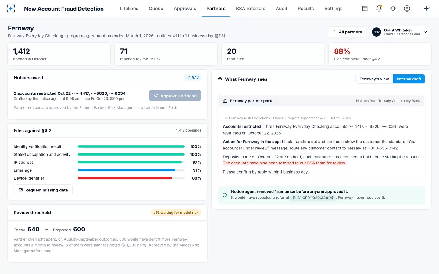439x274 pixels.
Task: Click the 1,412 openings count label
Action: [x=188, y=130]
